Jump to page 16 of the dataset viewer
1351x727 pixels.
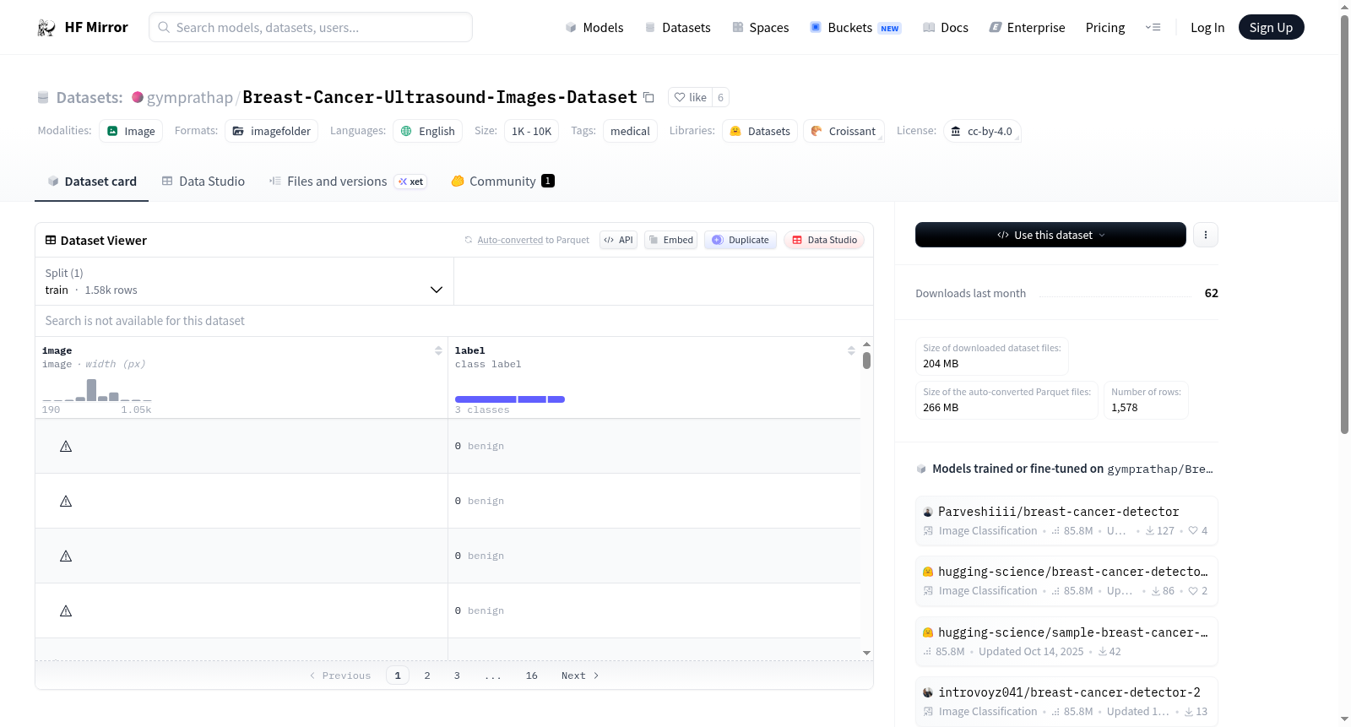[532, 675]
